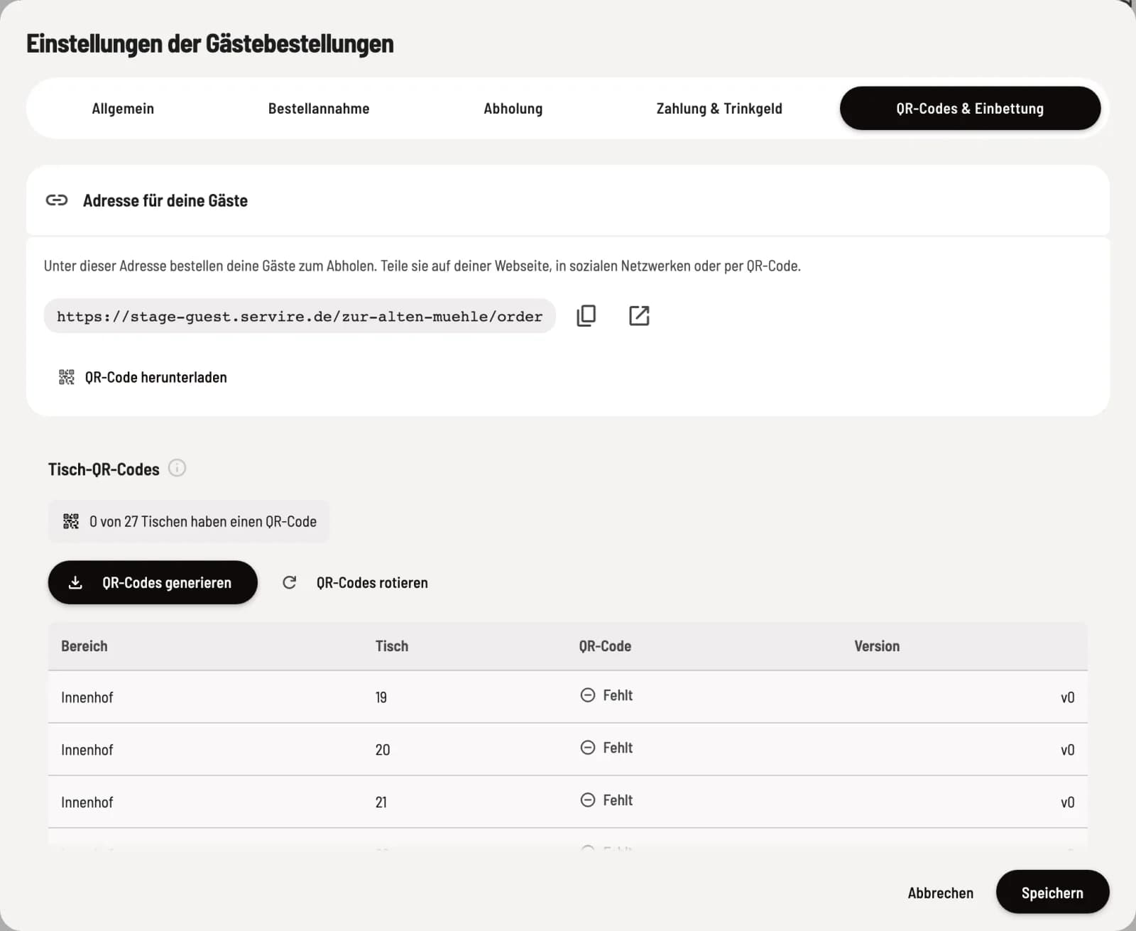Image resolution: width=1136 pixels, height=931 pixels.
Task: Click the Fehlt status icon for Tisch 21
Action: point(588,800)
